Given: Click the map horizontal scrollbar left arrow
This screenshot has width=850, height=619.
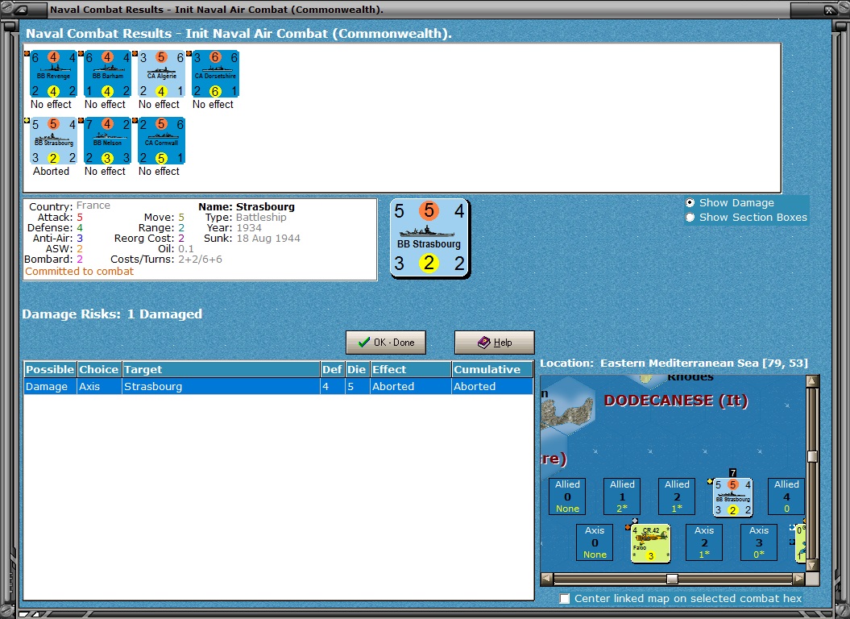Looking at the screenshot, I should pyautogui.click(x=547, y=579).
